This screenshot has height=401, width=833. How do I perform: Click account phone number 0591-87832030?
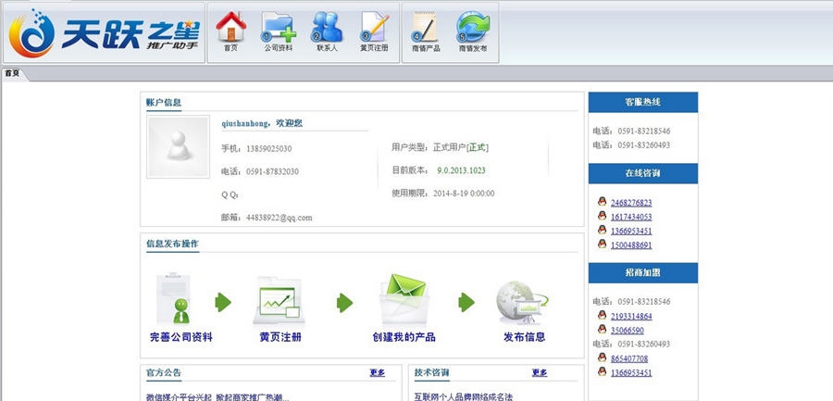pos(272,171)
